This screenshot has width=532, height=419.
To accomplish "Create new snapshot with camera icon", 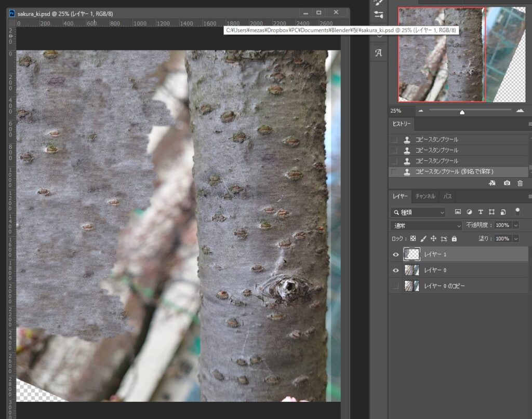I will tap(507, 183).
